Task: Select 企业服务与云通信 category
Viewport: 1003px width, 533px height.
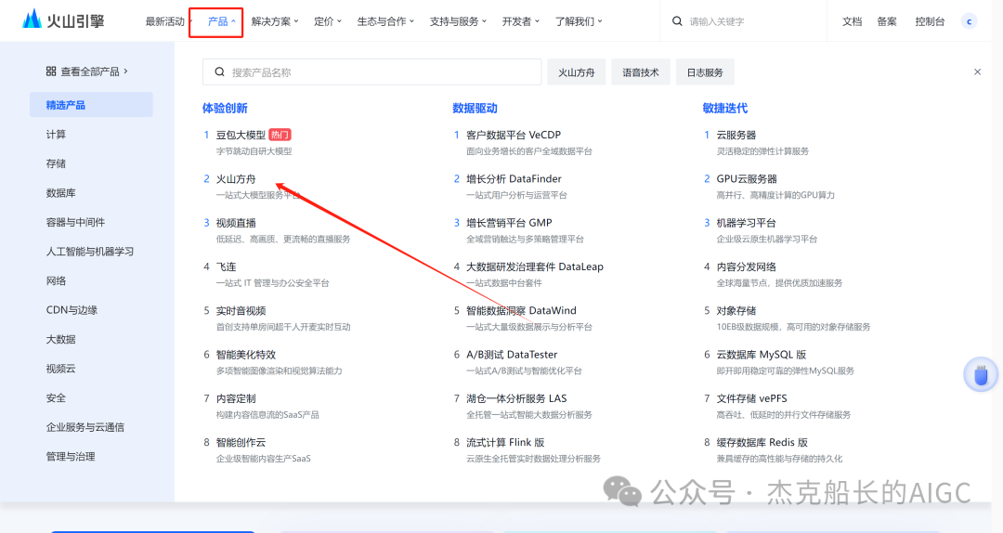Action: tap(85, 427)
